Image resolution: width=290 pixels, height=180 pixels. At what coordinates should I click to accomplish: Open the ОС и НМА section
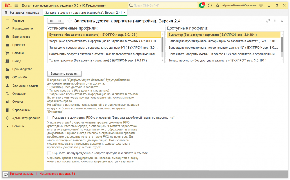click(20, 78)
